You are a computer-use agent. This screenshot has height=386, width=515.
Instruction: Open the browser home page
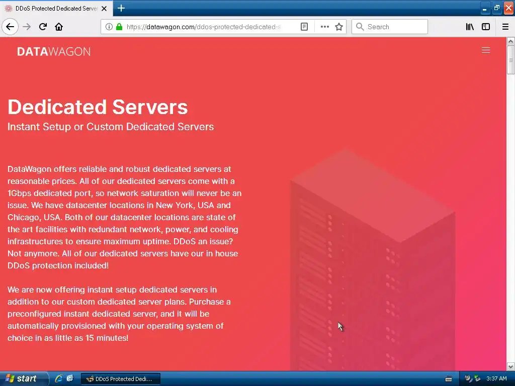point(59,27)
